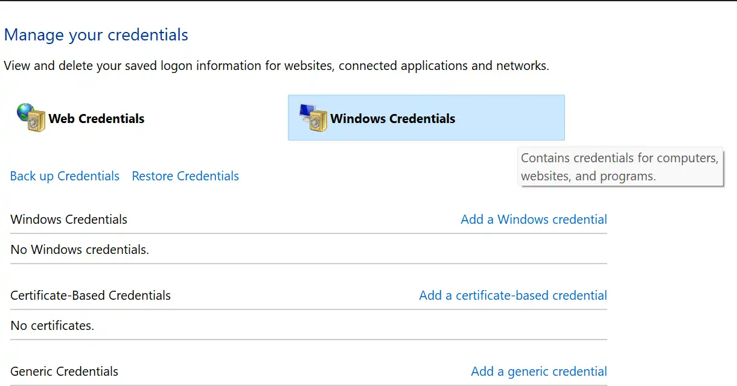Click the View and delete description text
The width and height of the screenshot is (737, 386).
(x=276, y=66)
